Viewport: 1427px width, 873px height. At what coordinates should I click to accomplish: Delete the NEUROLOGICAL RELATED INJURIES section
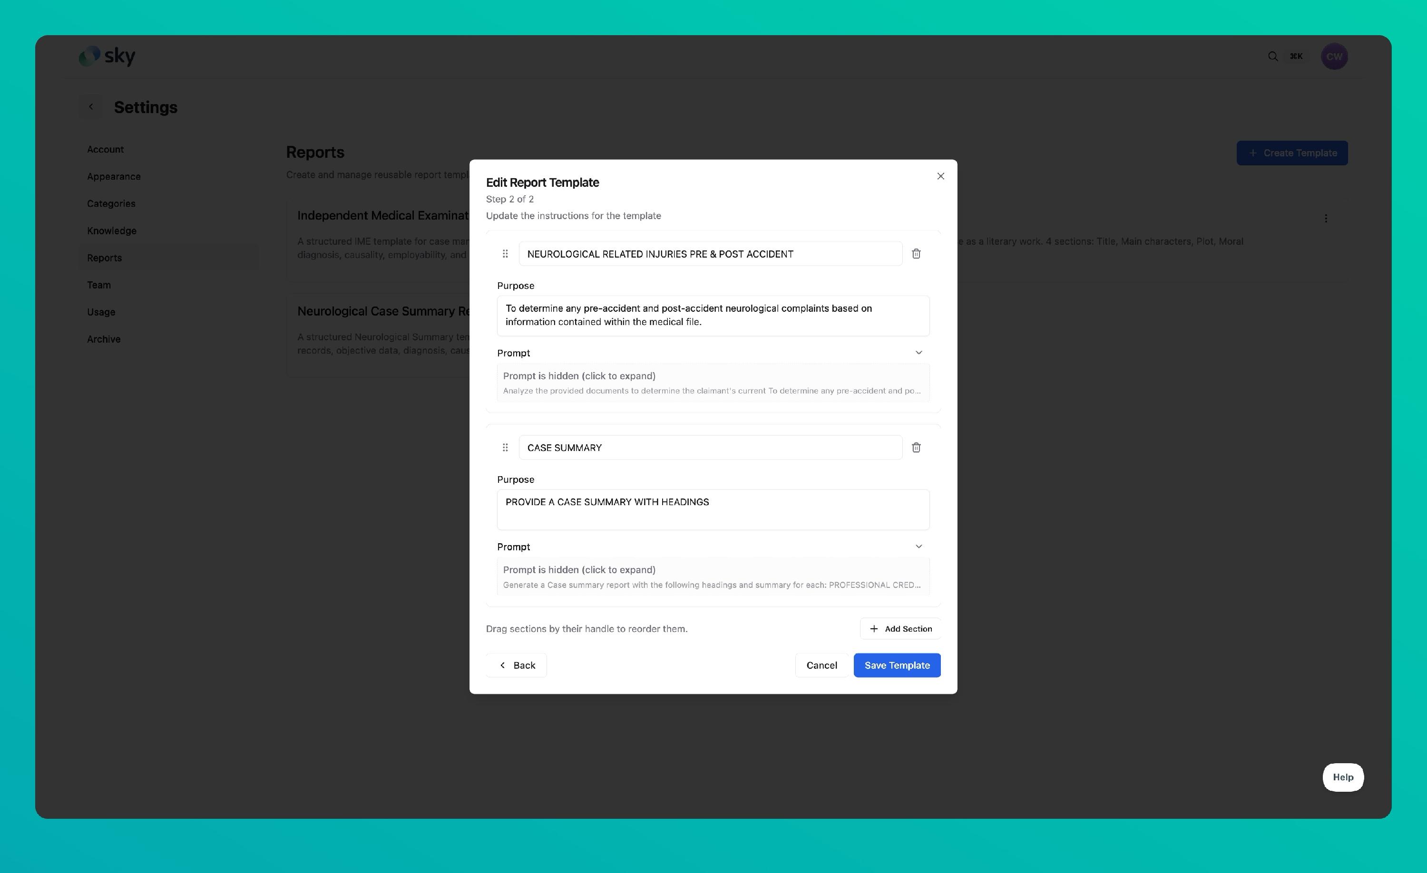[916, 254]
